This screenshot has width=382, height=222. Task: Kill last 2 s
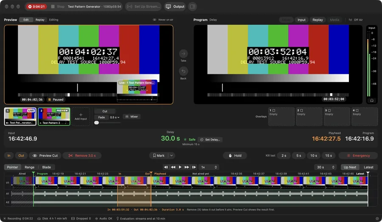284,156
